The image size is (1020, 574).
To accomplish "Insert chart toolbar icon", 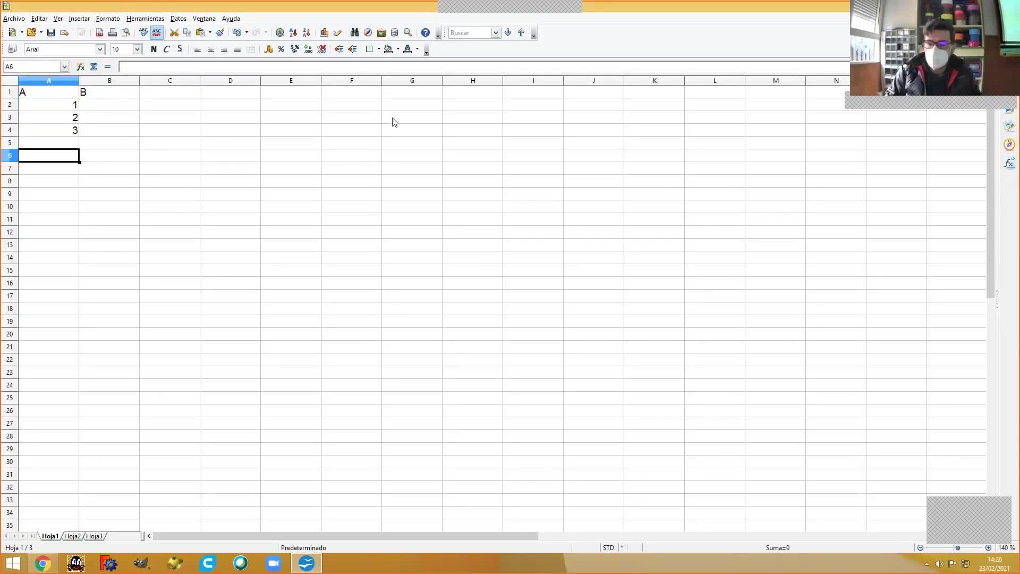I will pyautogui.click(x=324, y=32).
